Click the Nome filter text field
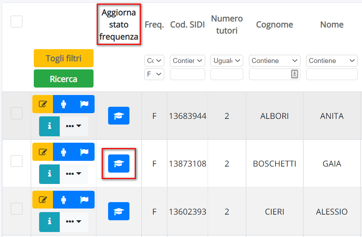 pos(332,74)
